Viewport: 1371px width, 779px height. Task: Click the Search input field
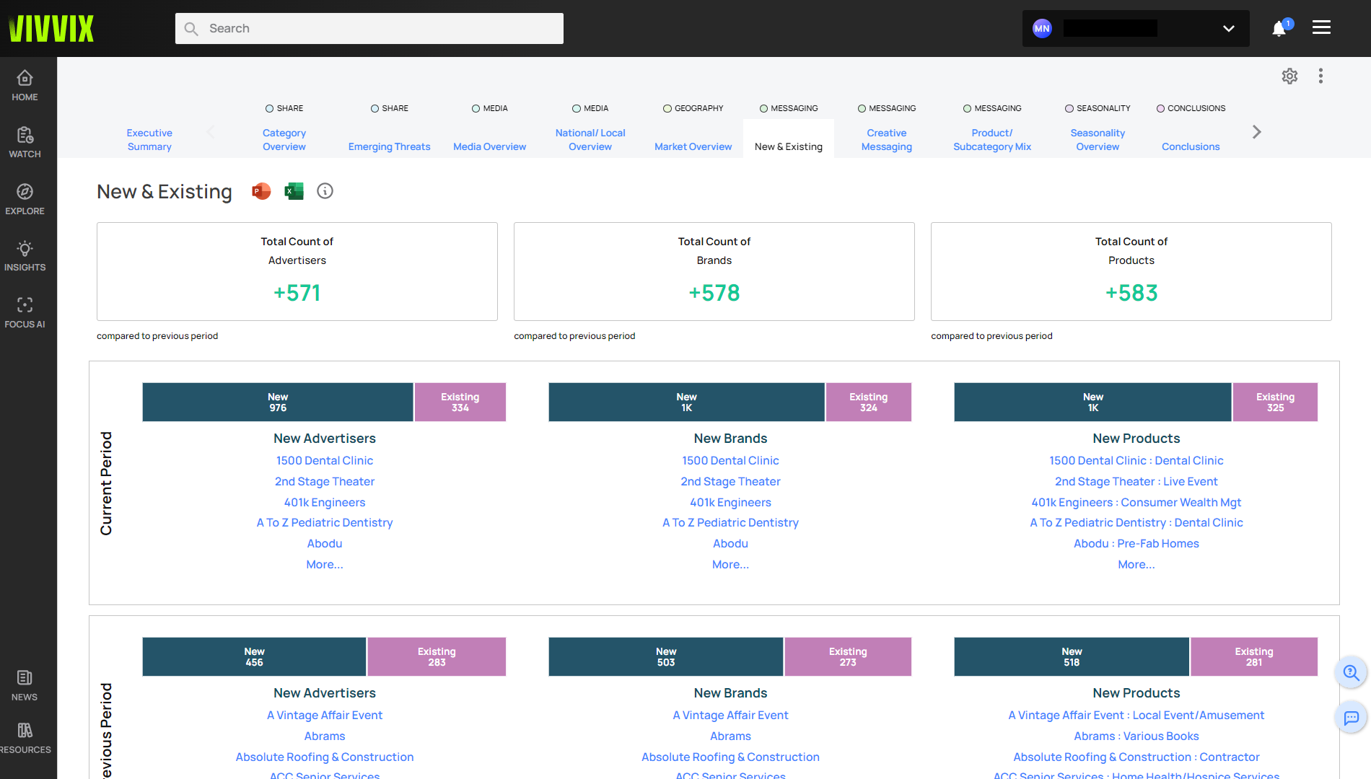tap(369, 29)
